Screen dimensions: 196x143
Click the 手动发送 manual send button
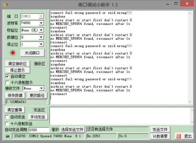click(x=38, y=117)
